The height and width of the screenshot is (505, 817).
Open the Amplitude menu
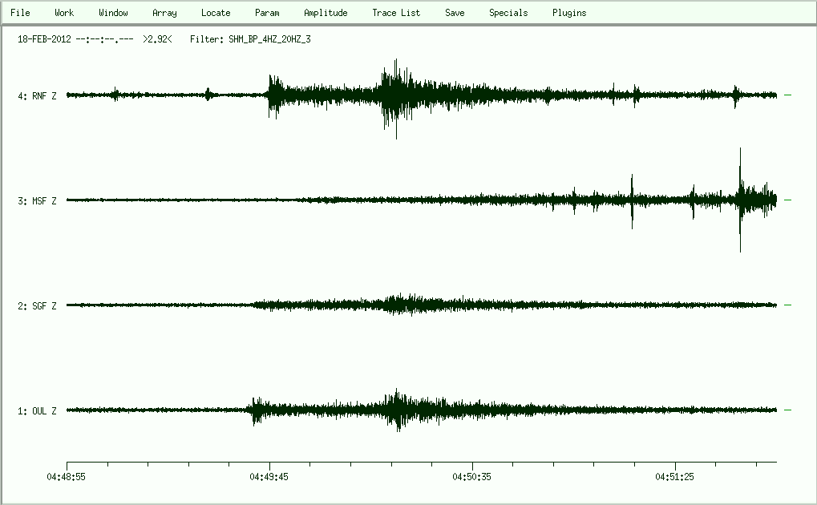pyautogui.click(x=326, y=13)
